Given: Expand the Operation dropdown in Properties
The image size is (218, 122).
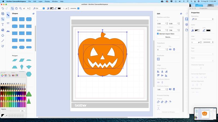Looking at the screenshot, I should click(202, 19).
